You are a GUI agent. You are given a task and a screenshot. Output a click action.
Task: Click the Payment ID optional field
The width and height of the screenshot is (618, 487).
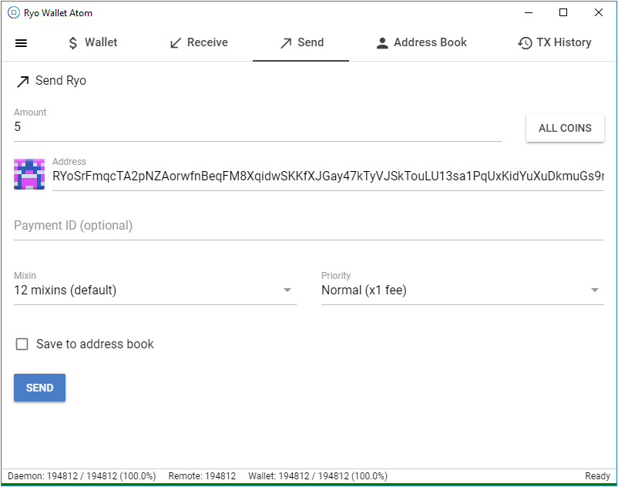point(308,226)
